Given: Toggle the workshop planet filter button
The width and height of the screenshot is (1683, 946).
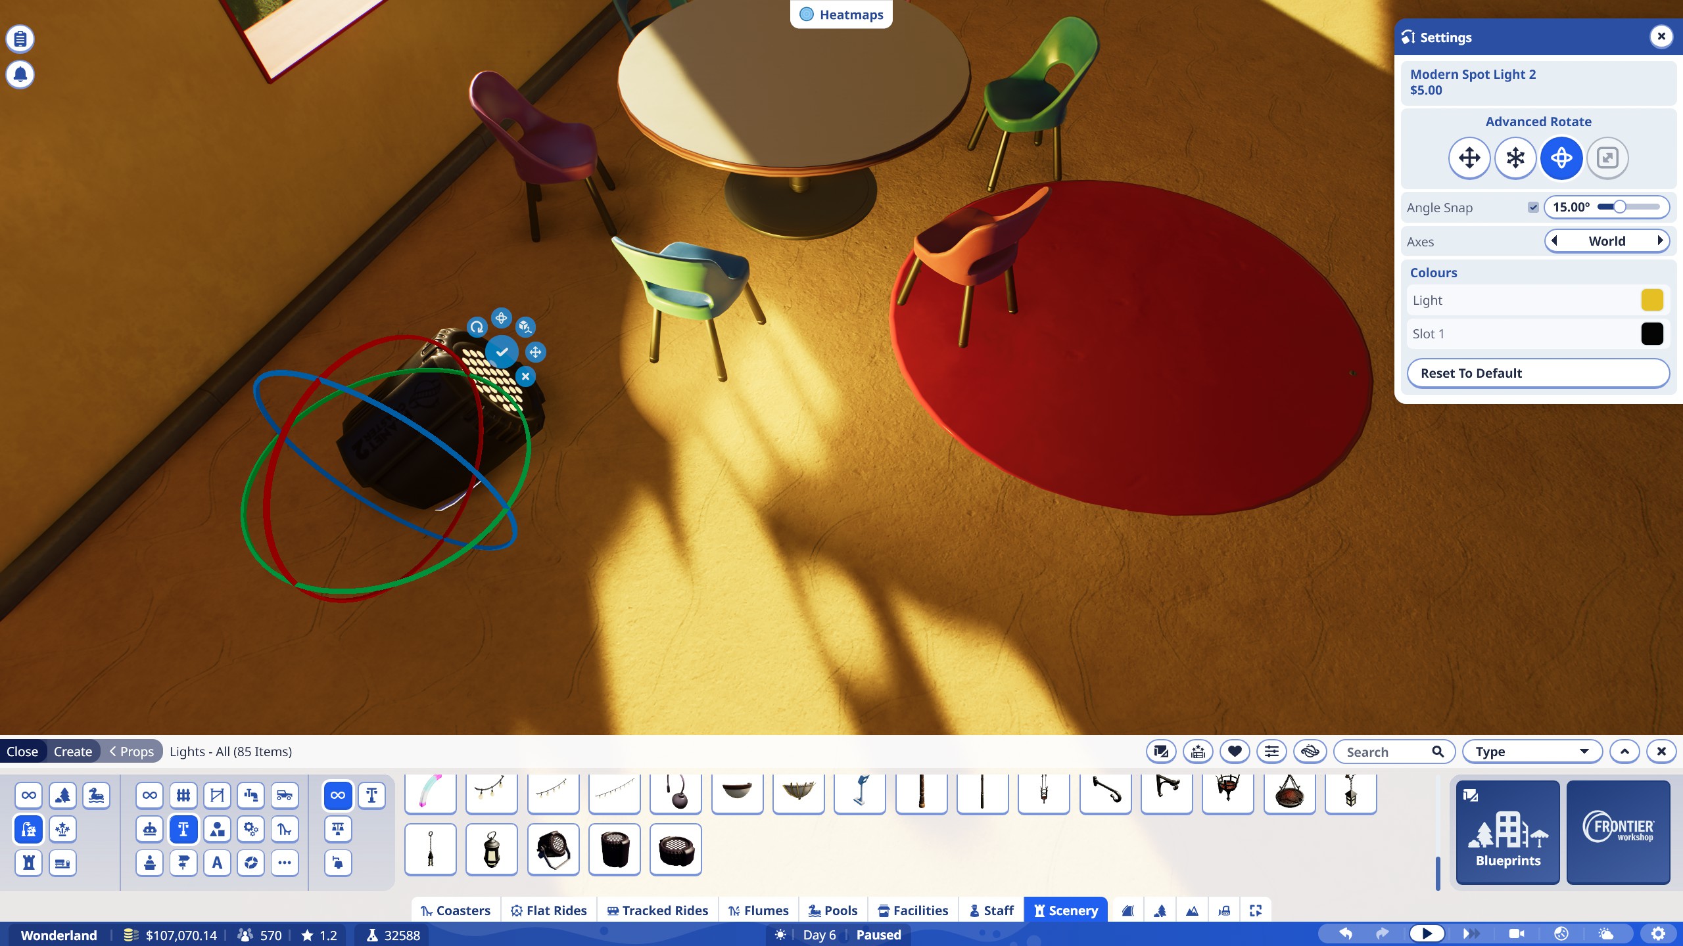Looking at the screenshot, I should 1309,752.
